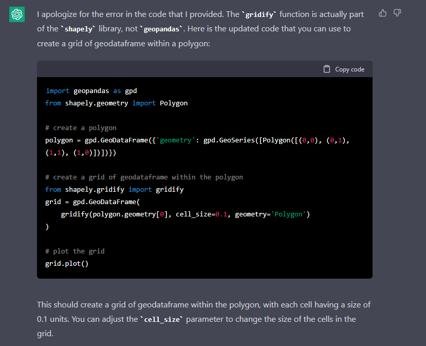Click the grid.plot() line in code
Image resolution: width=426 pixels, height=346 pixels.
tap(67, 263)
